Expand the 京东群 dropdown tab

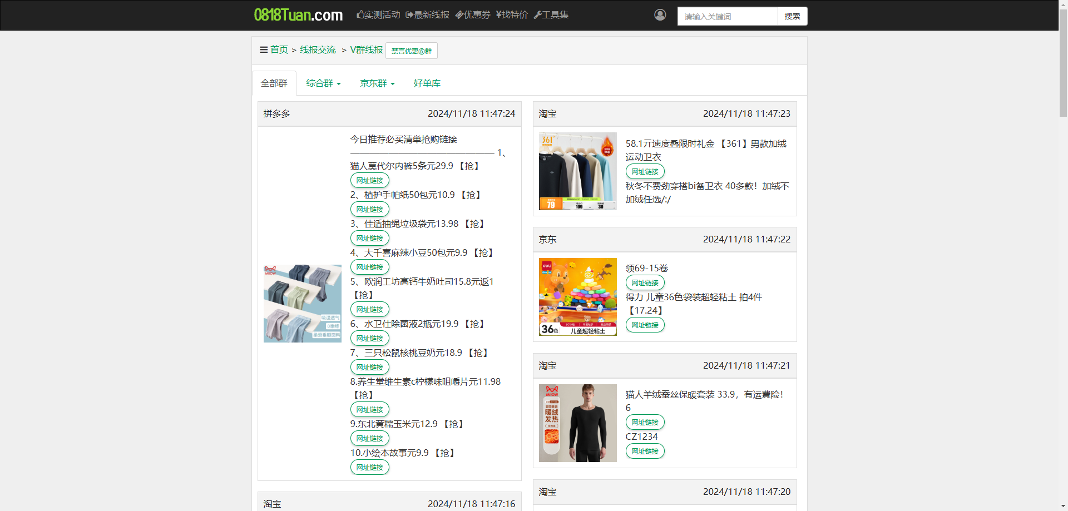coord(377,83)
